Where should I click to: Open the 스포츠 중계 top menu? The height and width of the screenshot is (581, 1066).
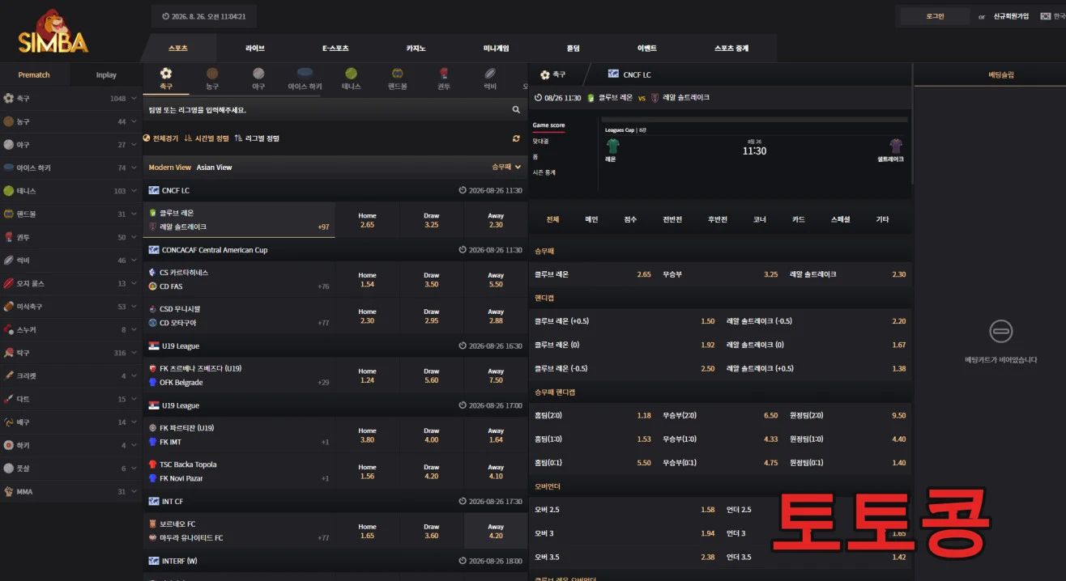click(x=731, y=49)
